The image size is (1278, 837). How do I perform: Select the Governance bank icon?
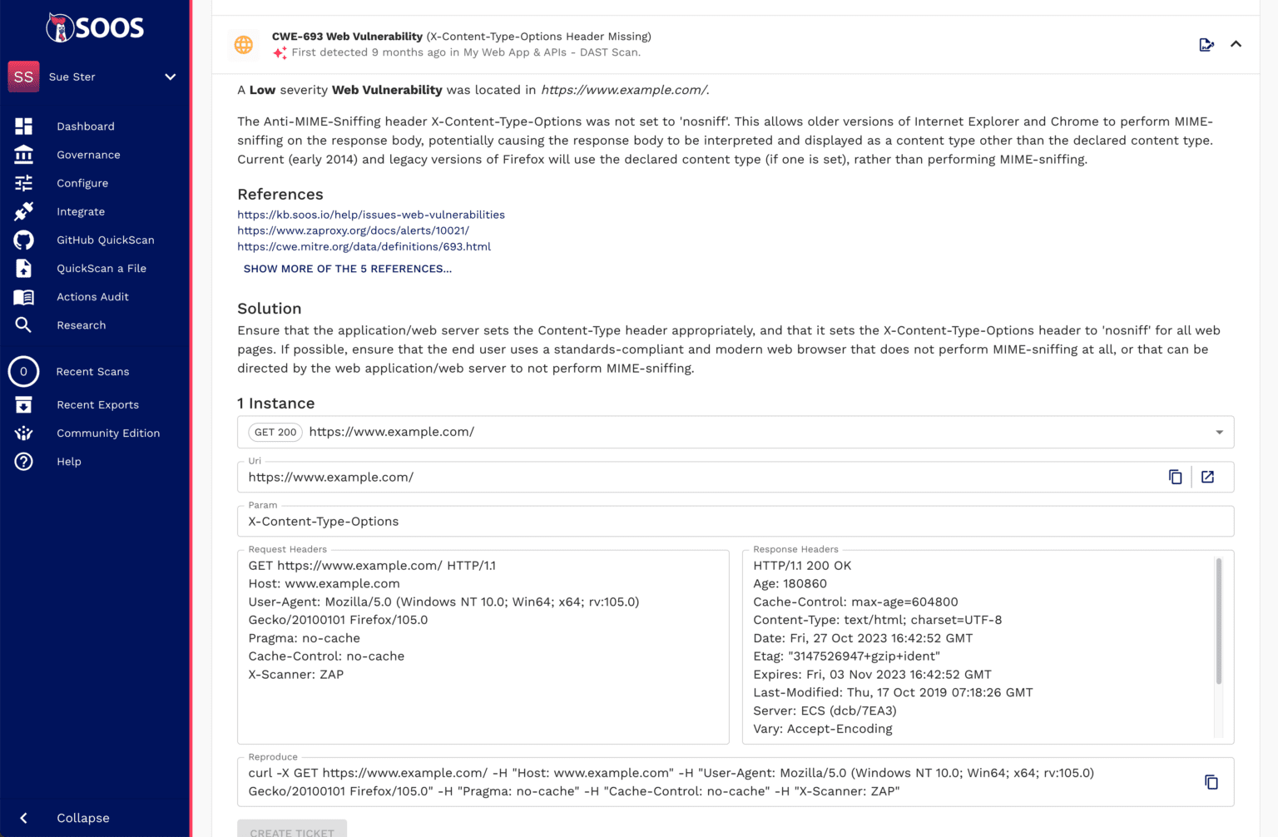(23, 154)
